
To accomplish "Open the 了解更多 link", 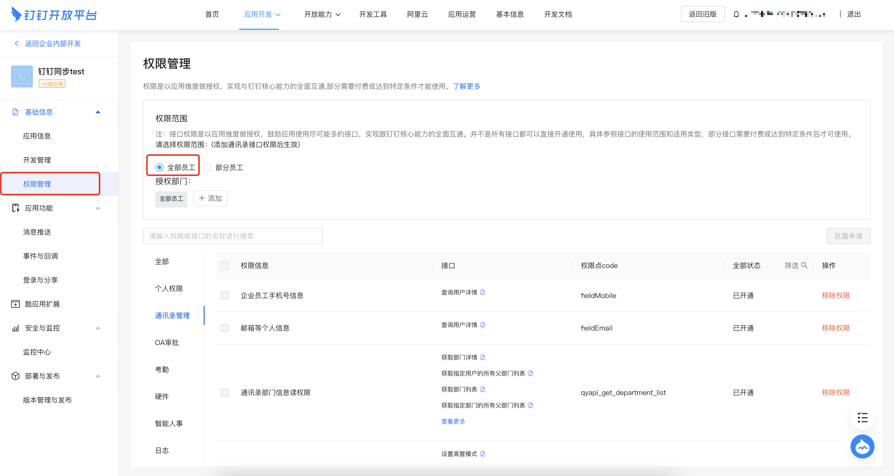I will (466, 86).
